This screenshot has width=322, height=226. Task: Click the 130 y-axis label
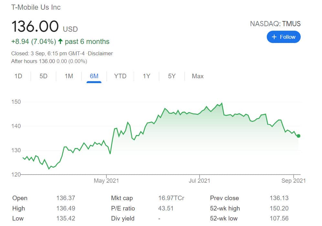pyautogui.click(x=16, y=150)
